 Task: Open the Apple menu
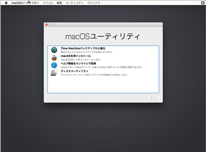click(6, 3)
